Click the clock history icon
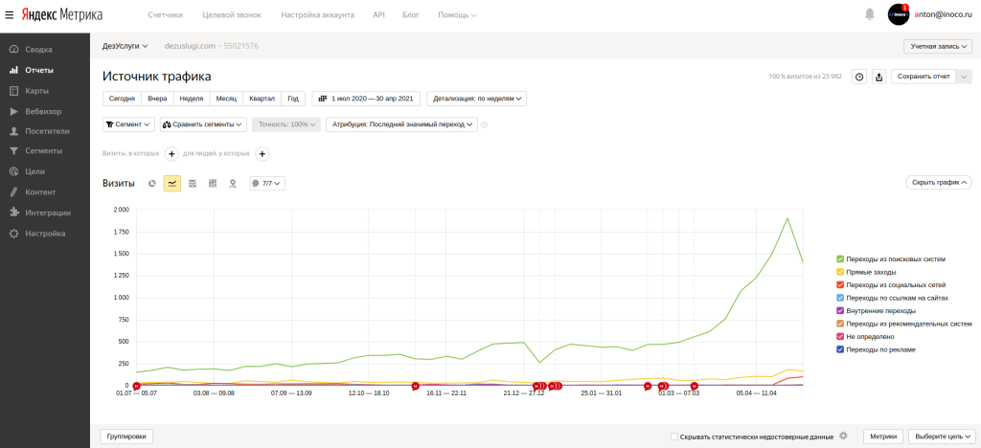Screen dimensions: 981x448 click(859, 78)
